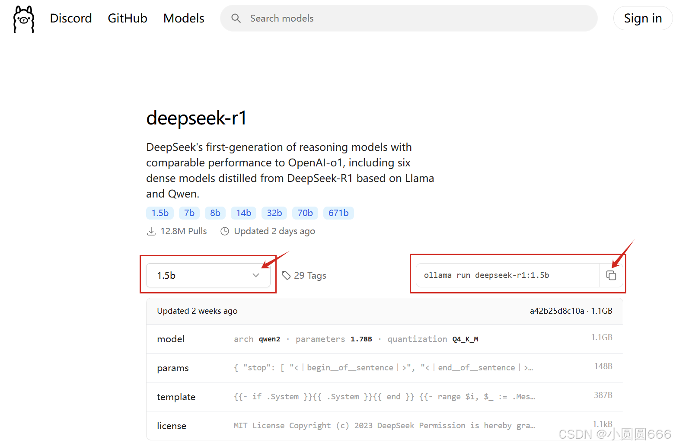Select the 70b size tag
Viewport: 673px width, 446px height.
pyautogui.click(x=305, y=213)
